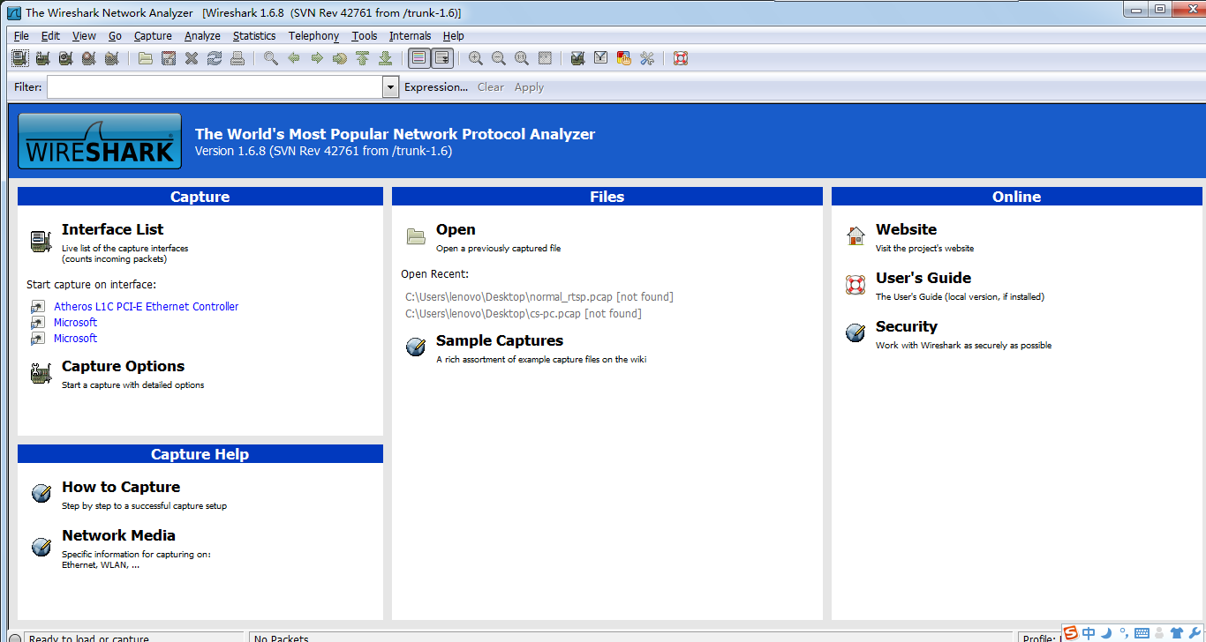Toggle colorize packet list button

[419, 58]
